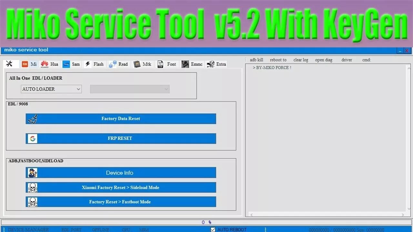Screen dimensions: 413x232
Task: Click the cmd: toolbar item
Action: coord(367,60)
